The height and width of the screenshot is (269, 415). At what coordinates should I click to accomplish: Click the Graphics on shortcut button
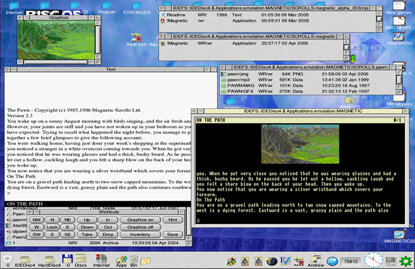pos(140,220)
